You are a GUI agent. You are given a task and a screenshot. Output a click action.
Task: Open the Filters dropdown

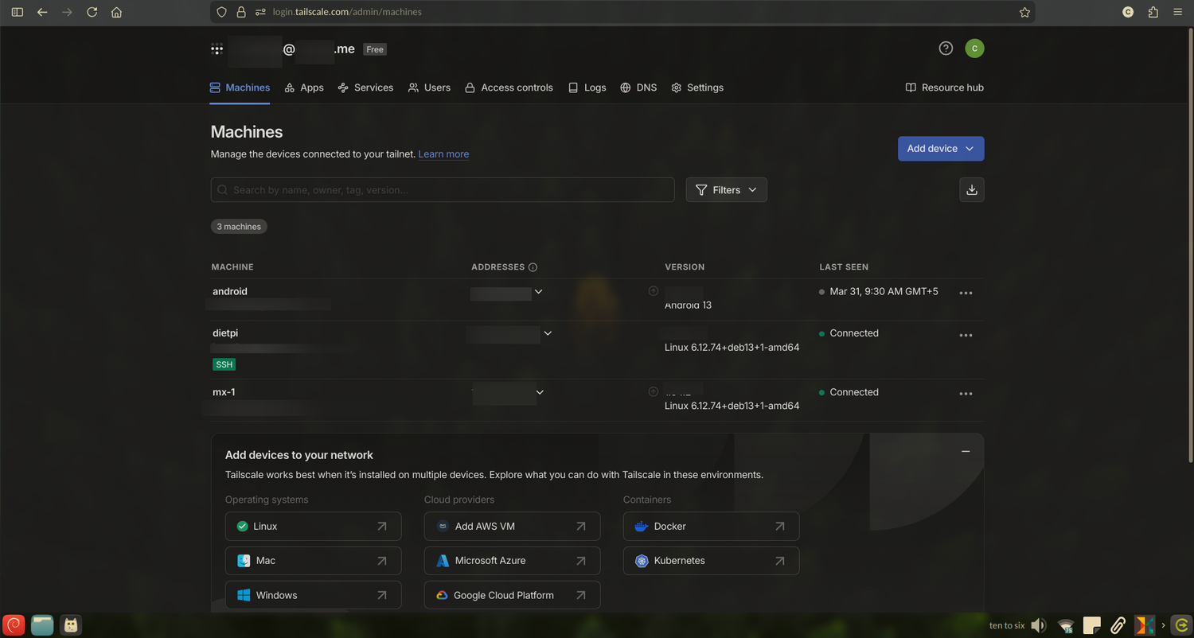click(727, 190)
